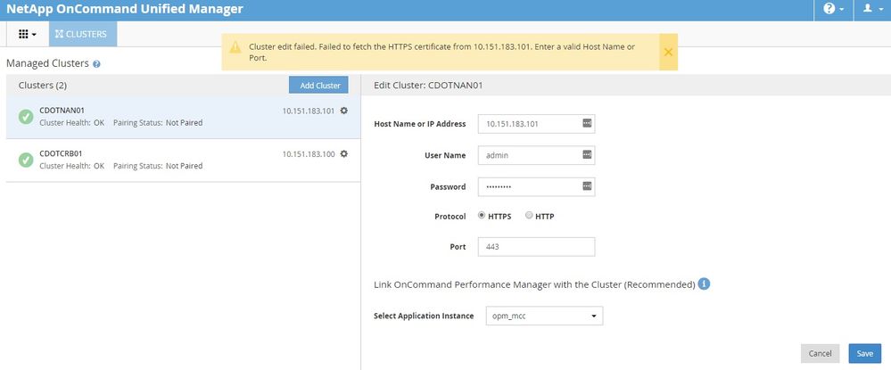Click the autofill icon in User Name field
This screenshot has width=891, height=370.
(x=587, y=154)
